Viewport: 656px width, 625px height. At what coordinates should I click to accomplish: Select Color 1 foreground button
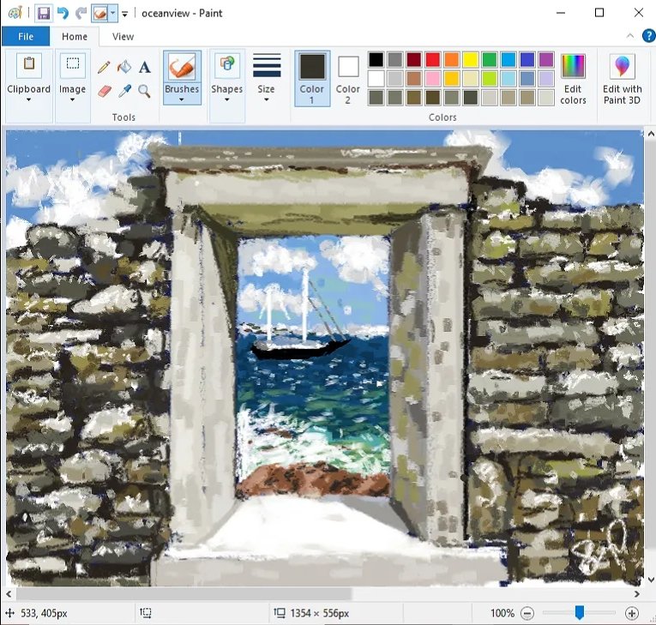pyautogui.click(x=312, y=78)
